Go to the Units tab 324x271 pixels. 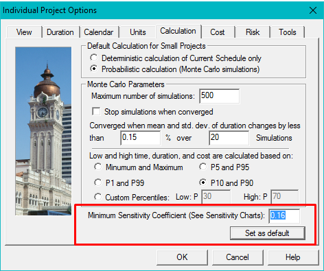138,32
